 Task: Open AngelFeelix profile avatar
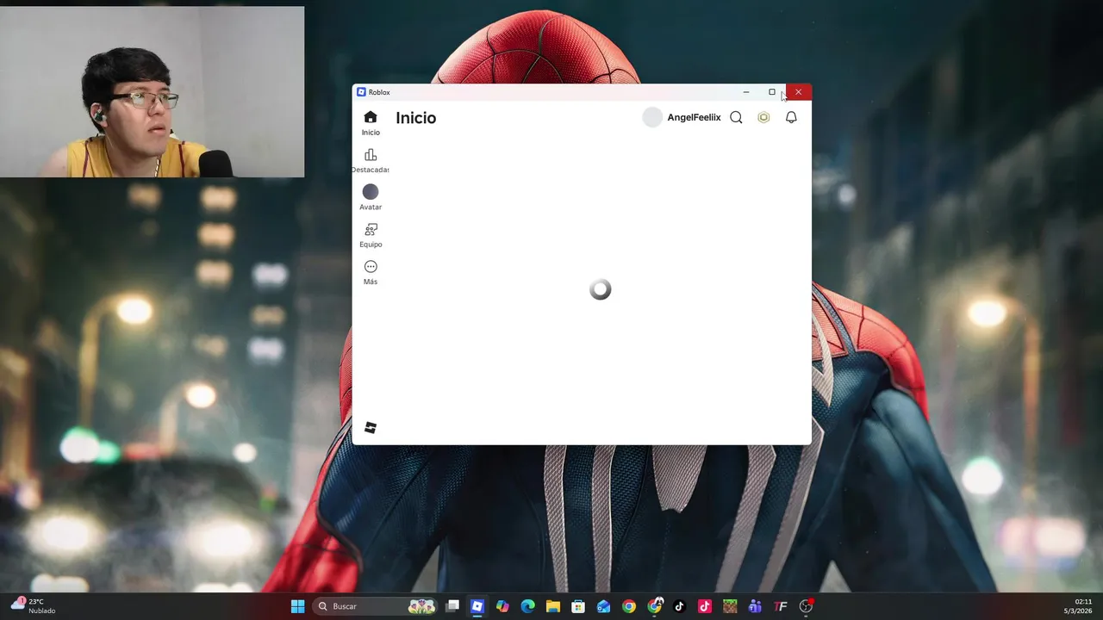click(x=652, y=118)
